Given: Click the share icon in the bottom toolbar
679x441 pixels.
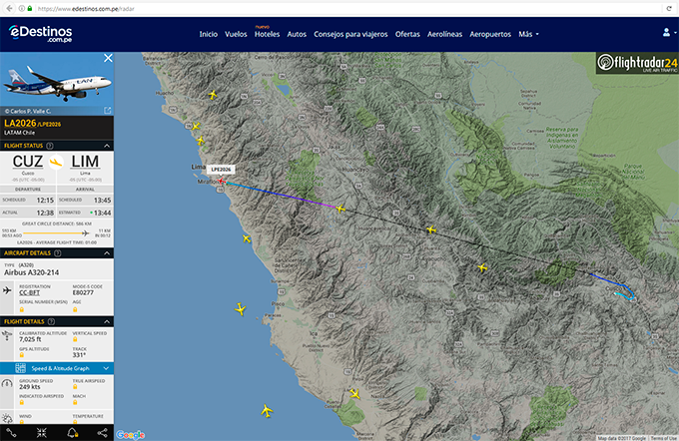Looking at the screenshot, I should coord(102,432).
